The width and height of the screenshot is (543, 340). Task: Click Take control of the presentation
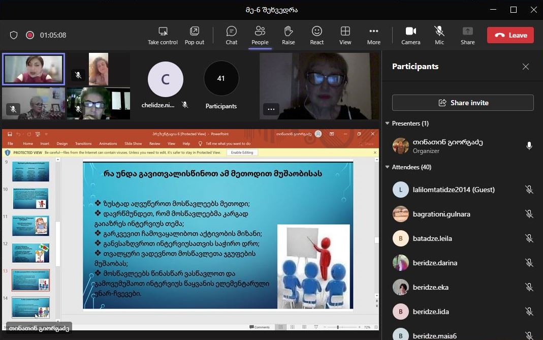click(x=163, y=36)
